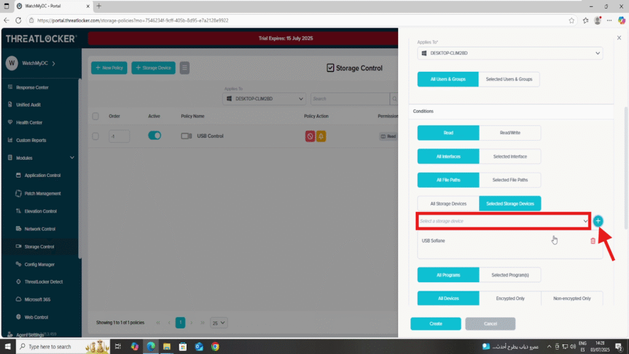This screenshot has height=354, width=629.
Task: Go to page 1 in pagination
Action: click(x=180, y=323)
